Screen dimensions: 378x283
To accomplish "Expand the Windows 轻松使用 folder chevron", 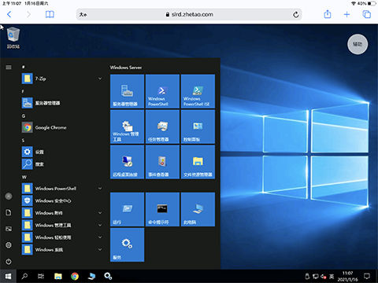I will pyautogui.click(x=100, y=237).
